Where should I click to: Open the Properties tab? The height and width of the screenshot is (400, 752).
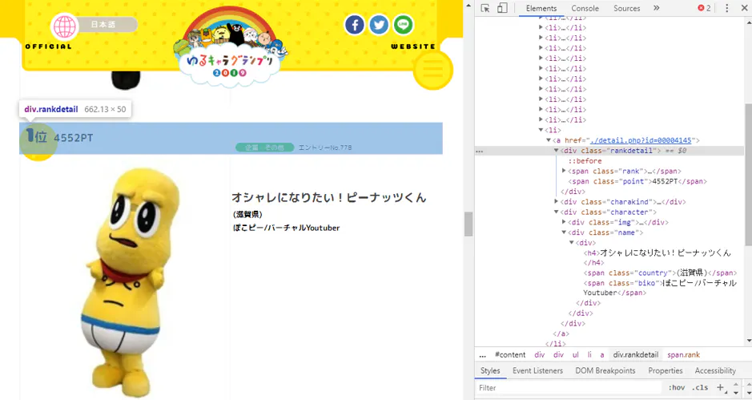click(666, 370)
